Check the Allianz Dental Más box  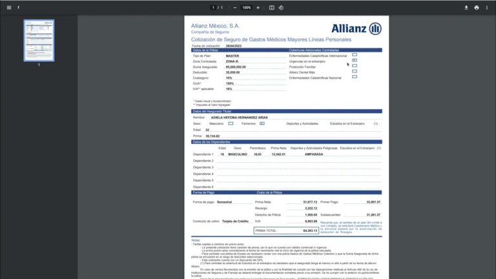point(355,71)
